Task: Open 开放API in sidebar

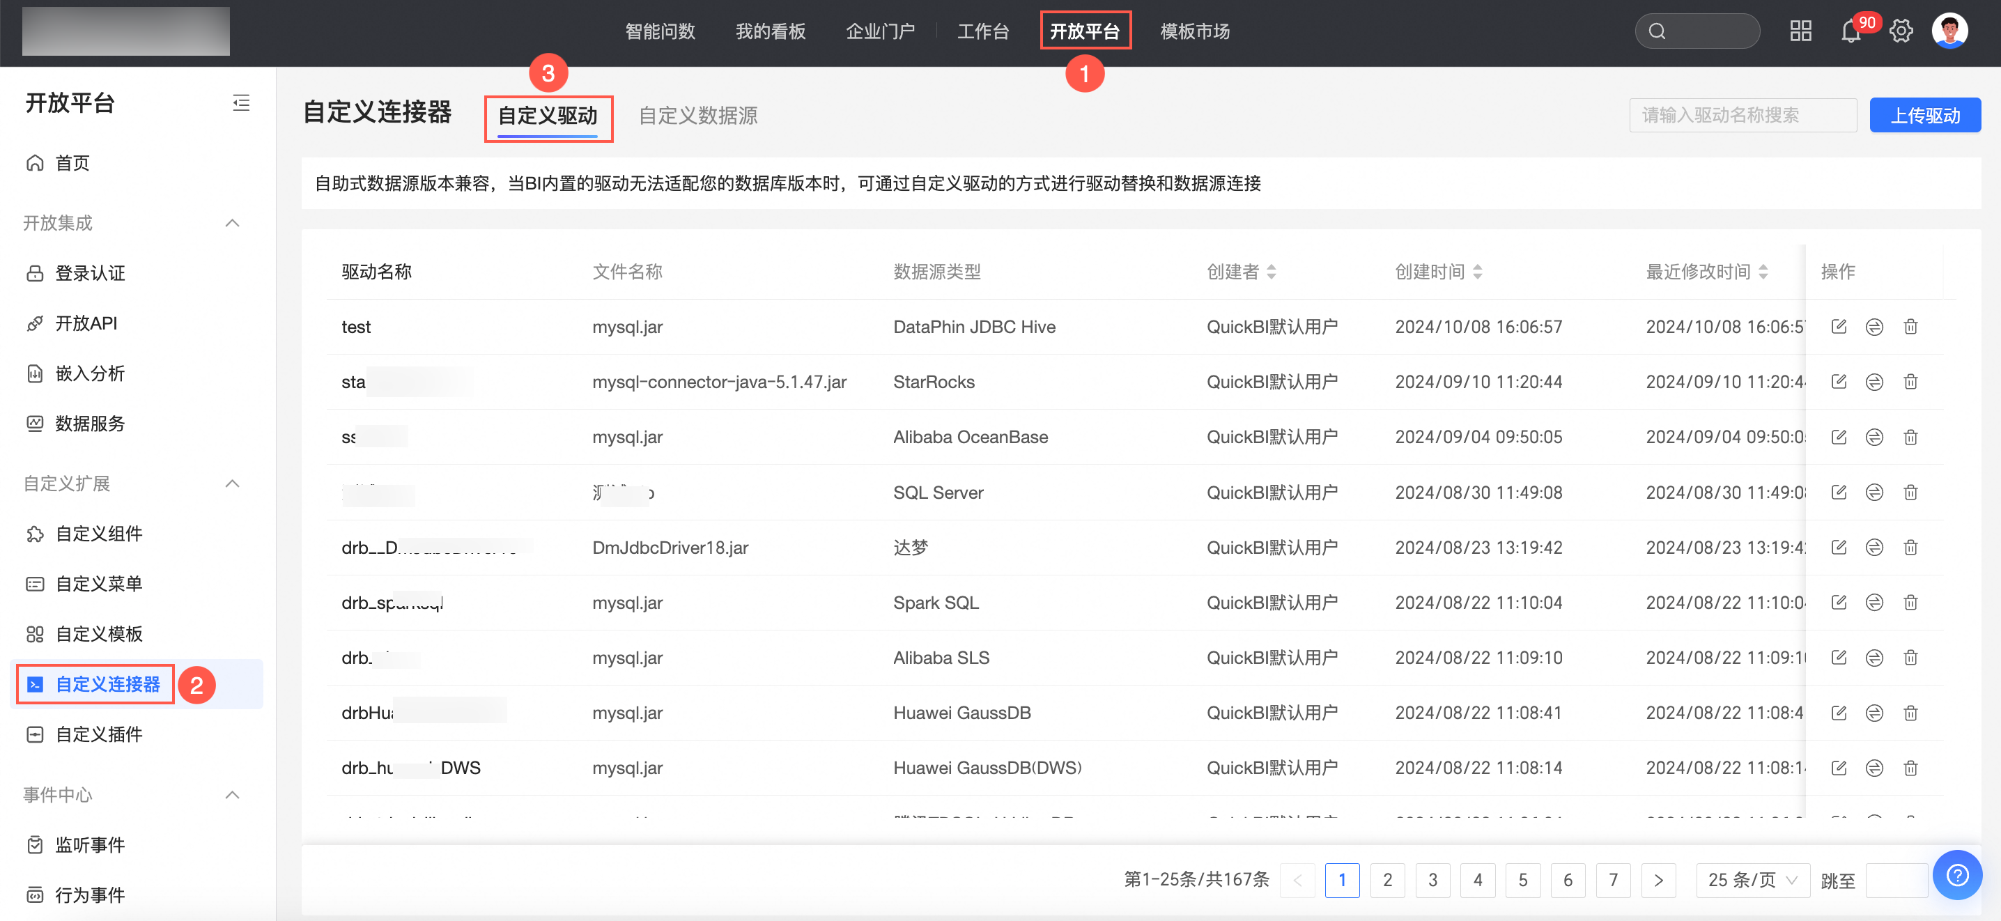Action: 72,323
